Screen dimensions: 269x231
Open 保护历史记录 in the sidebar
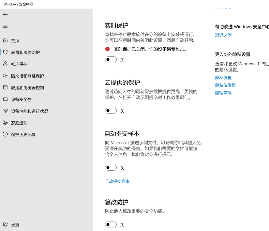pos(23,134)
